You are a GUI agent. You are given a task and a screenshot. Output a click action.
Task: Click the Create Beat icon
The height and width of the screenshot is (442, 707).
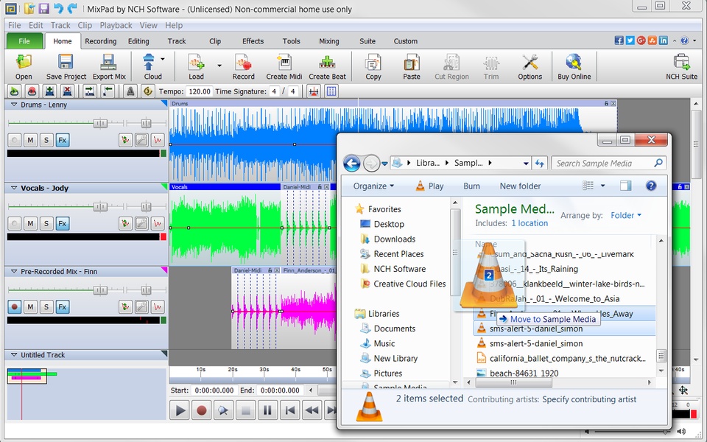(327, 66)
